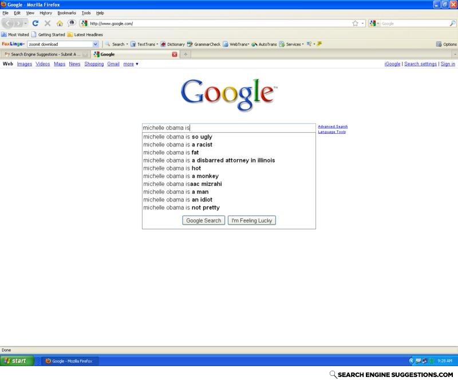
Task: Open a new tab with plus button
Action: click(185, 54)
